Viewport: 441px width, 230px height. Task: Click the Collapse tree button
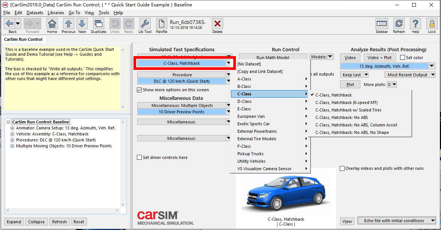click(36, 221)
